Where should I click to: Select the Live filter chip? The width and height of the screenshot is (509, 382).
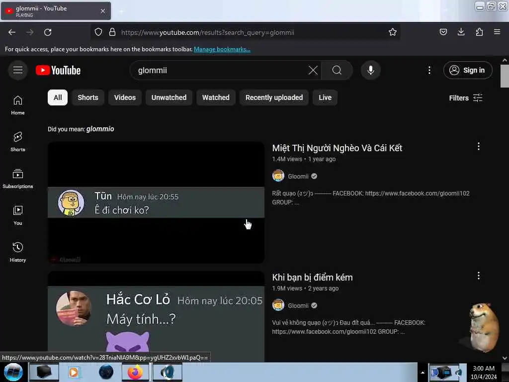click(325, 97)
